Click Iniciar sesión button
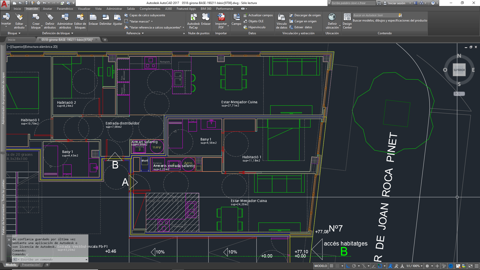 point(396,3)
